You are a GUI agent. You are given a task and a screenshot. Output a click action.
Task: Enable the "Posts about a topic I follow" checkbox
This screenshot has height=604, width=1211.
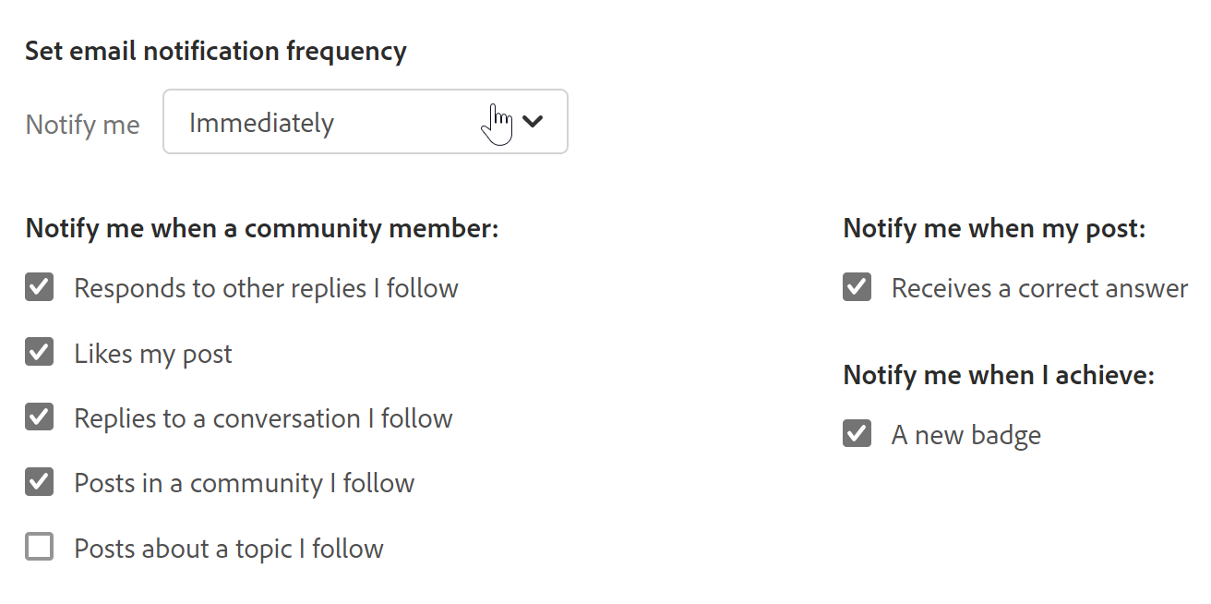pyautogui.click(x=40, y=548)
